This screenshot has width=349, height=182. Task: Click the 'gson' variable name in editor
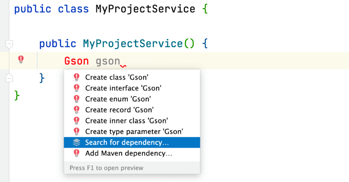[107, 61]
